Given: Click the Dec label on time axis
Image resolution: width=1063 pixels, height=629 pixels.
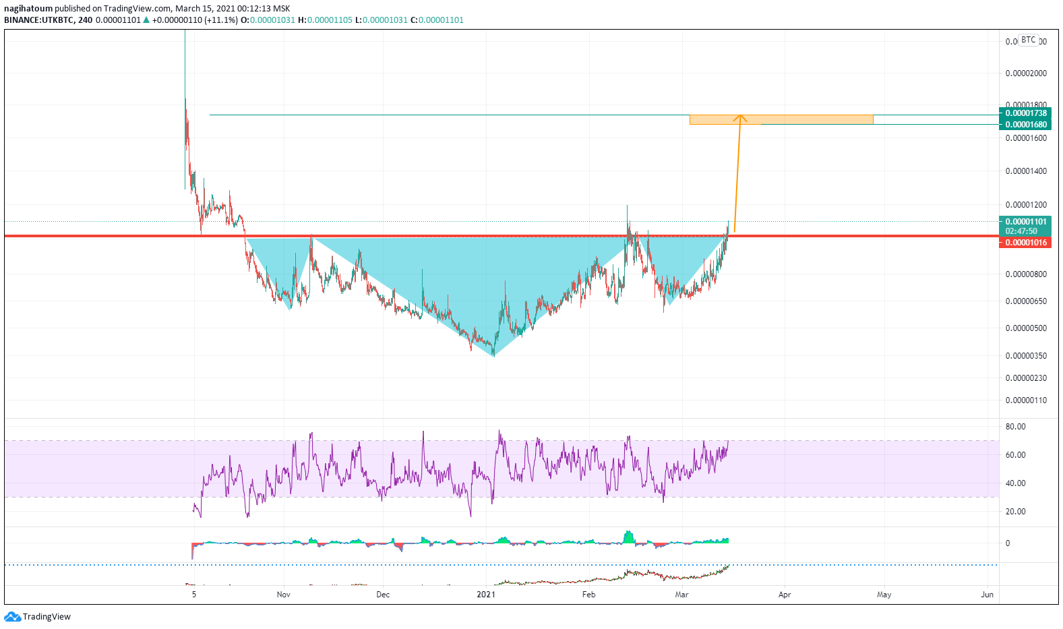Looking at the screenshot, I should [383, 595].
